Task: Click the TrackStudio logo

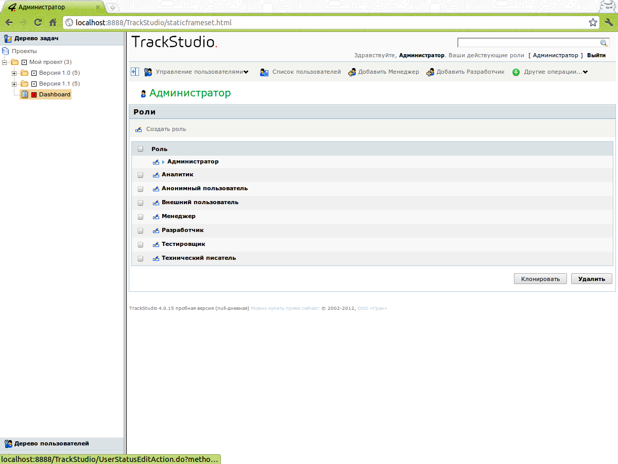Action: [175, 42]
